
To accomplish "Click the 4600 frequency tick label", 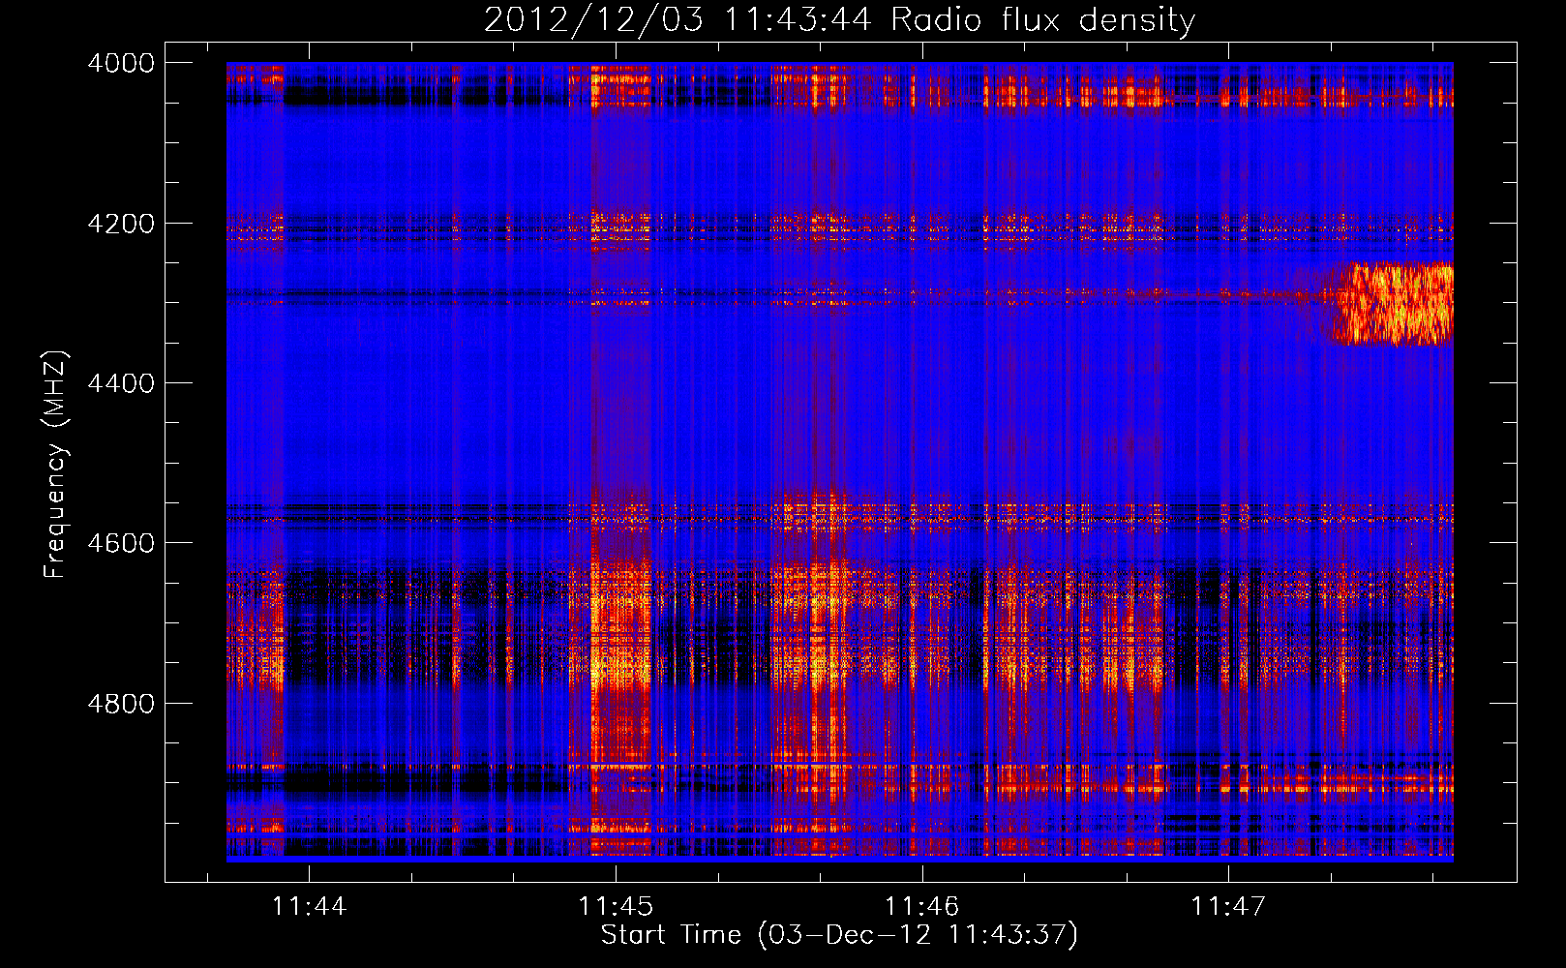I will coord(121,543).
